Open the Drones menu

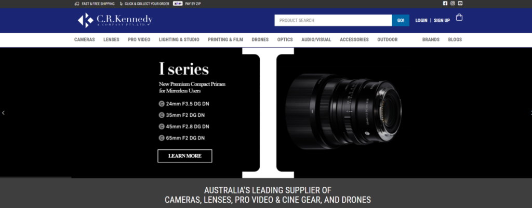click(260, 39)
